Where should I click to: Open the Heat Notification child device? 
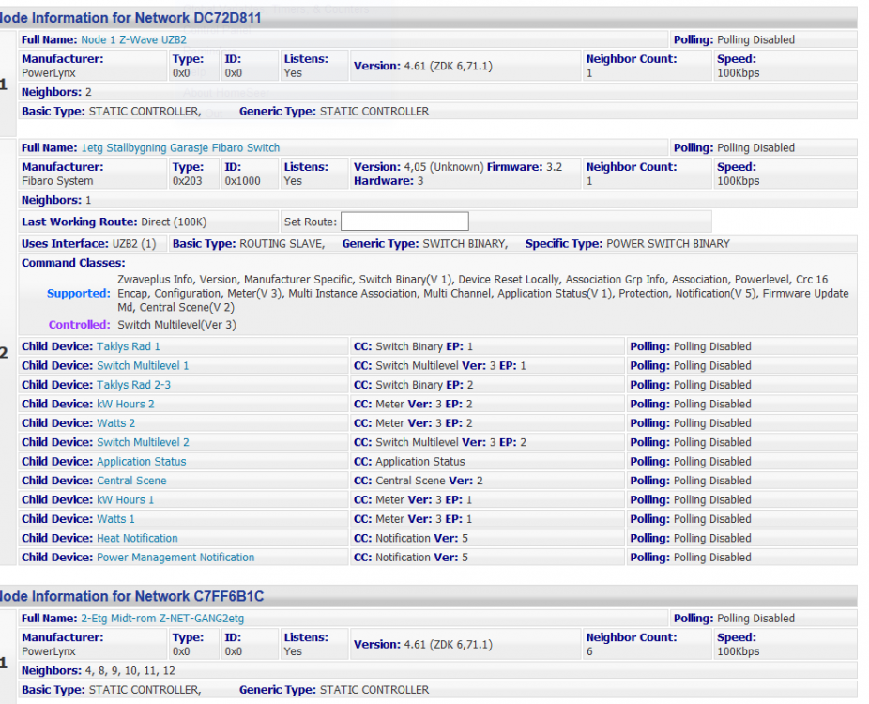(137, 539)
